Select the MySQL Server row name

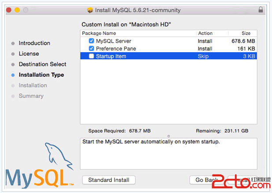pyautogui.click(x=114, y=41)
